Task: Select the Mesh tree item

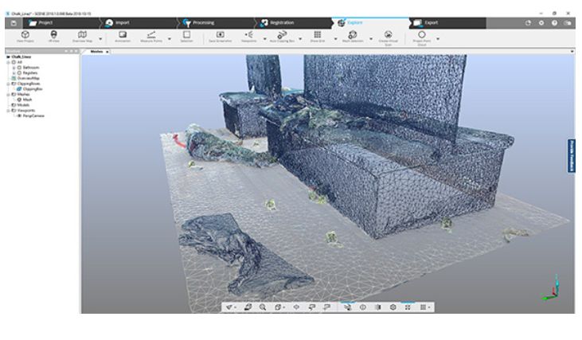Action: pyautogui.click(x=27, y=100)
